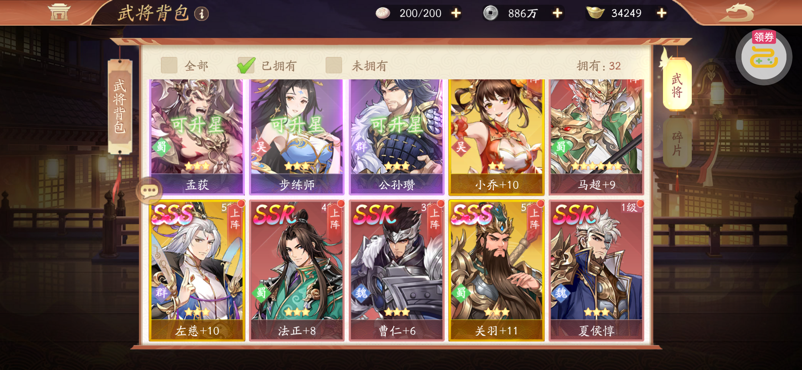
Task: Select the 夏侯惇 SSR hero card
Action: 596,270
